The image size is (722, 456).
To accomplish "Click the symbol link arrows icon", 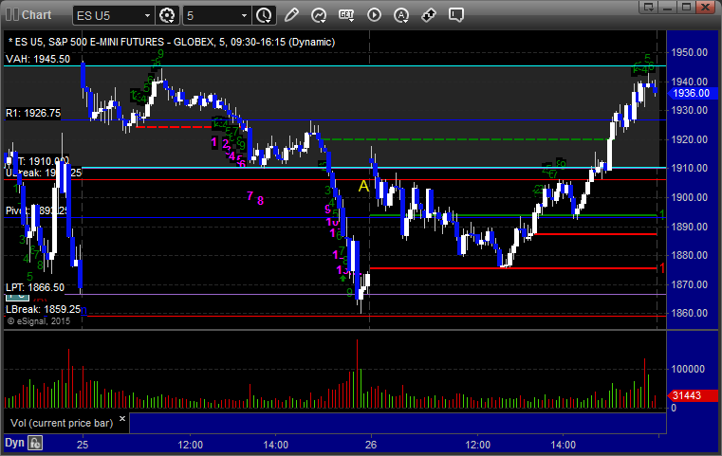I will tap(429, 15).
